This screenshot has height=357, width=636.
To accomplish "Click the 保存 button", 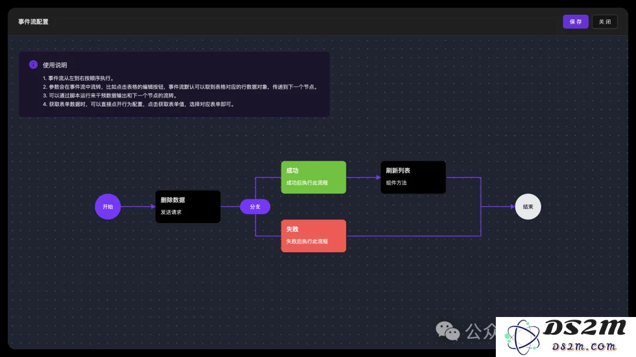I will (x=575, y=22).
